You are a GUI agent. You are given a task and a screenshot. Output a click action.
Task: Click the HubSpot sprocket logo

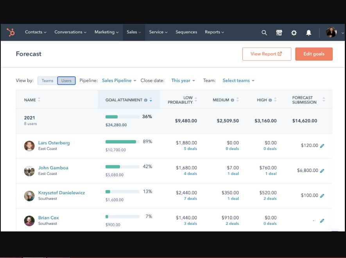[x=10, y=32]
